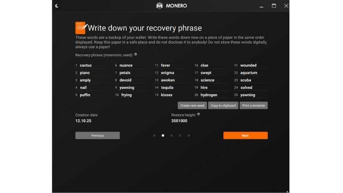
Task: Click seed word 7 'petals'
Action: [x=125, y=72]
